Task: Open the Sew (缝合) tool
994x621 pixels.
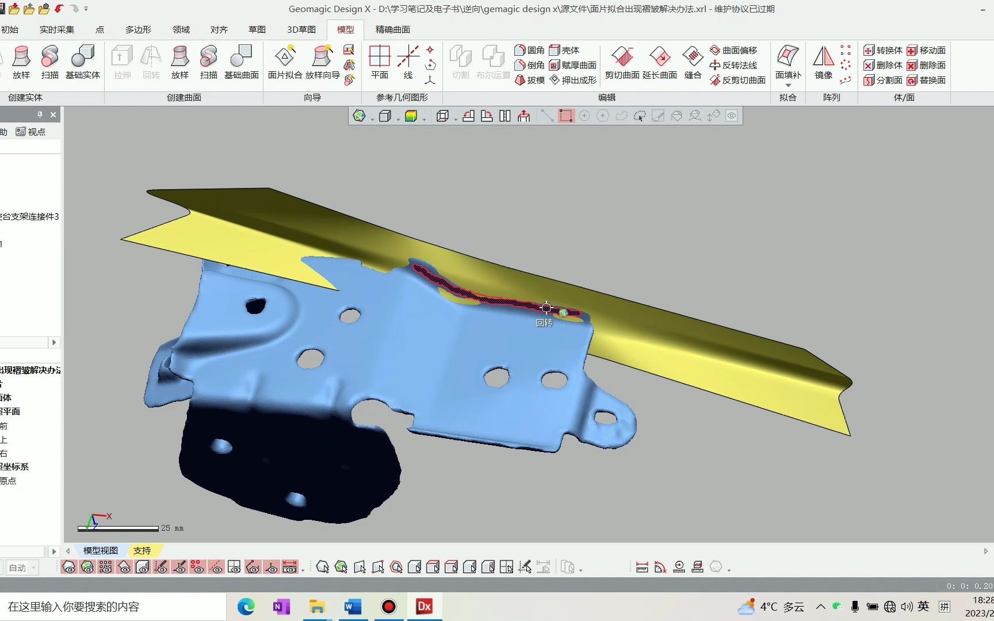Action: 693,62
